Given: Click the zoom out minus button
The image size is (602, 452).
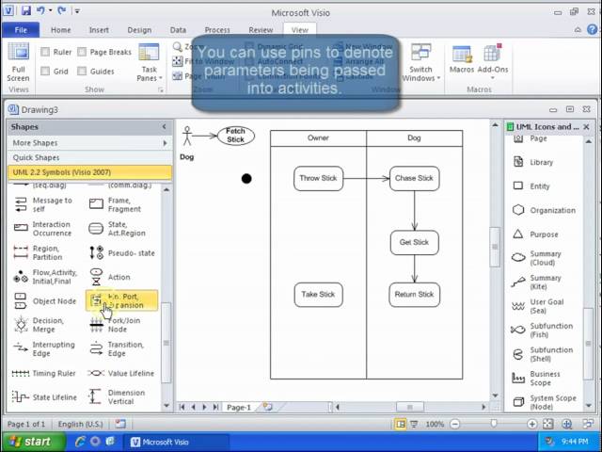Looking at the screenshot, I should pos(454,424).
